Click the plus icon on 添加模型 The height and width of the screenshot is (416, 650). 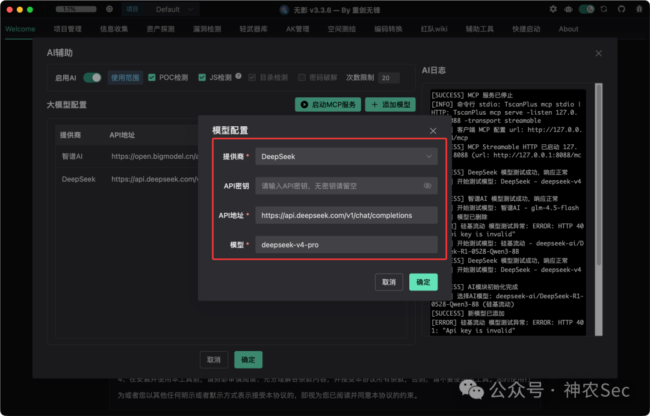[x=375, y=105]
